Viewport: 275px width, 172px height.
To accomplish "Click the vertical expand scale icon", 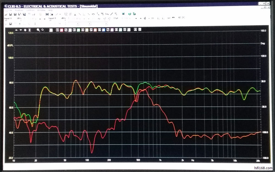I will [x=25, y=30].
